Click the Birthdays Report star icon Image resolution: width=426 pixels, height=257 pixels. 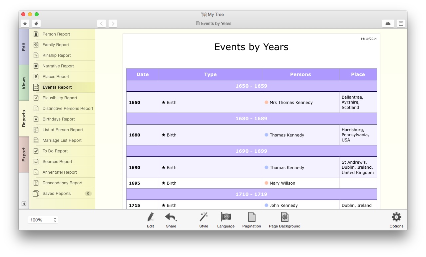pos(36,119)
